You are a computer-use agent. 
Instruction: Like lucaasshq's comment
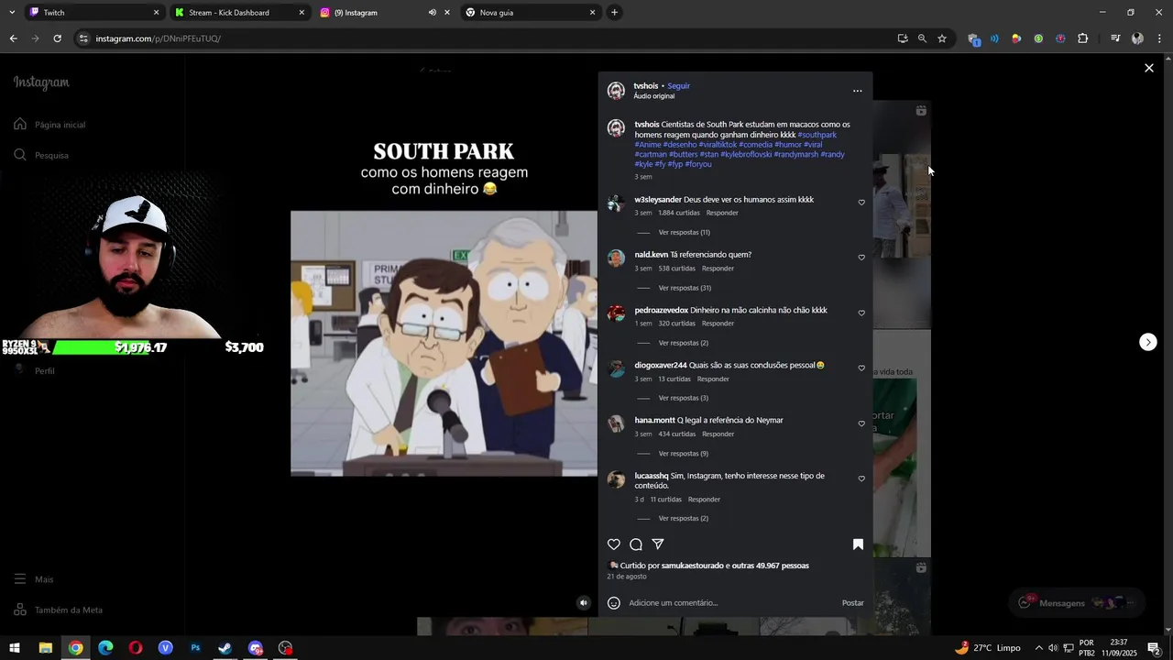click(x=861, y=478)
